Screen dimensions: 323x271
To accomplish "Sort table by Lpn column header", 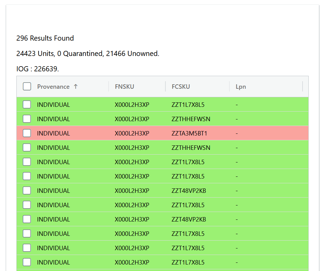I will point(241,87).
